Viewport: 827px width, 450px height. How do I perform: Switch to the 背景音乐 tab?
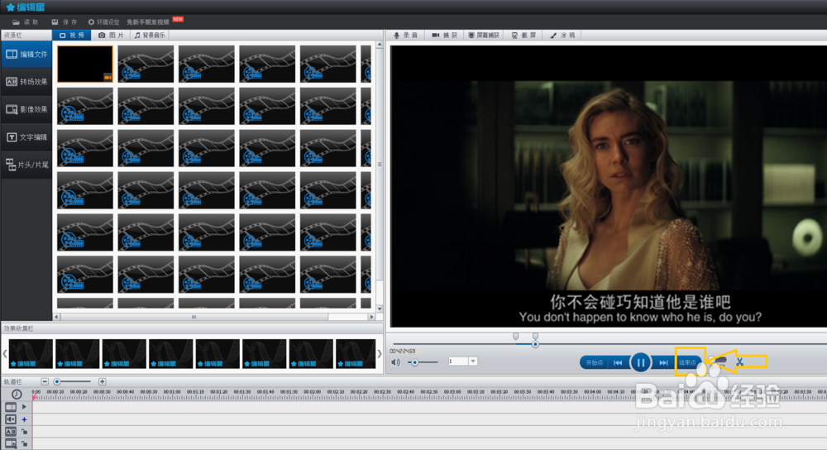pos(150,36)
